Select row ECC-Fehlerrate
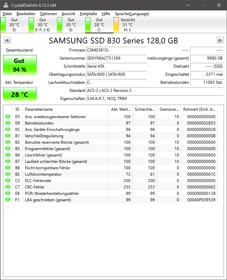Screen dimensions: 227x280 [110, 180]
